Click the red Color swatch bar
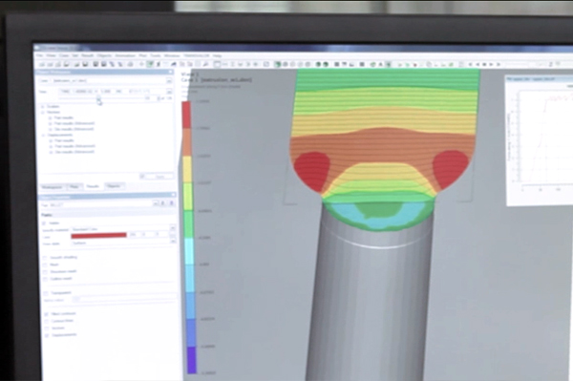 coord(98,236)
